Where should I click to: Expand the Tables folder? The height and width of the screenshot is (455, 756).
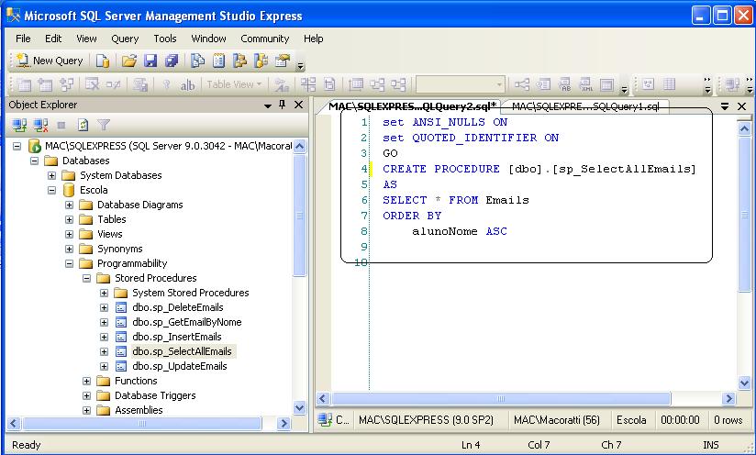[x=69, y=219]
